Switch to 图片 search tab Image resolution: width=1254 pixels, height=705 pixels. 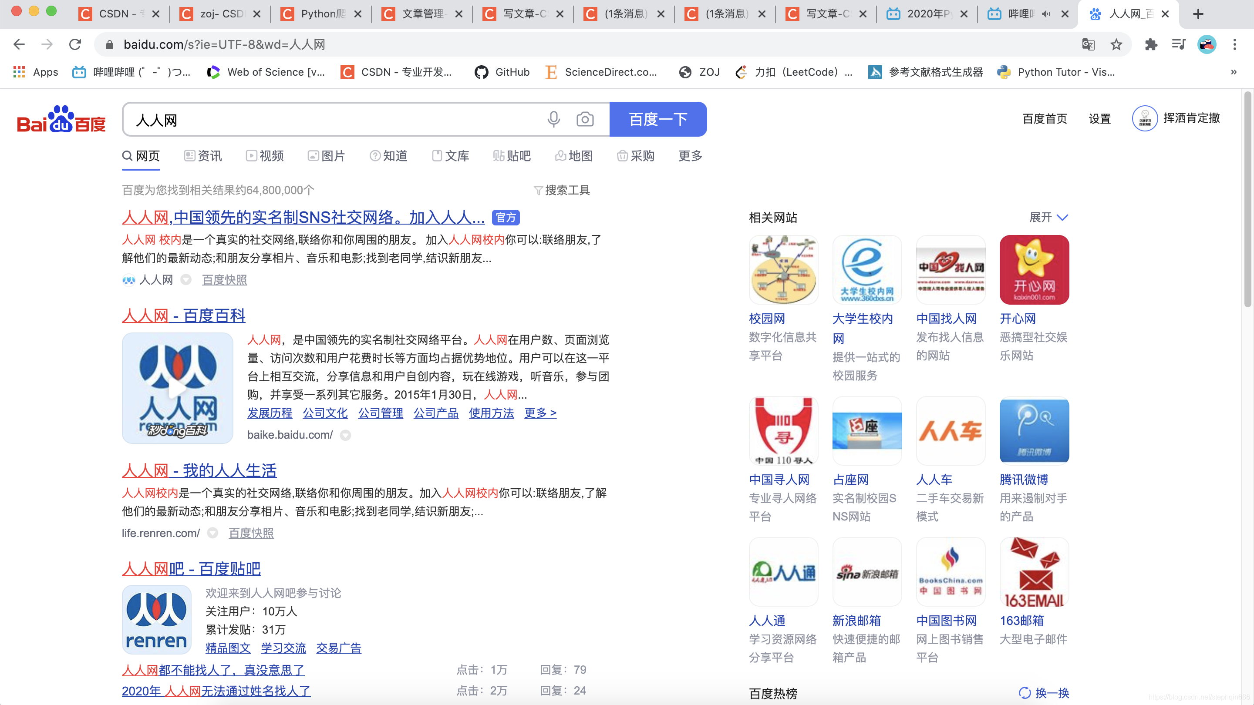click(326, 156)
